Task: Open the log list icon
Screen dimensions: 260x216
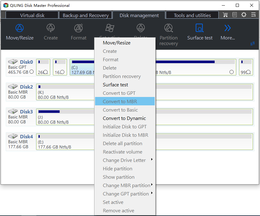Action: (235, 15)
